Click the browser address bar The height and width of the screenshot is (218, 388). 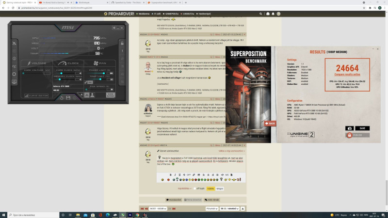[188, 8]
